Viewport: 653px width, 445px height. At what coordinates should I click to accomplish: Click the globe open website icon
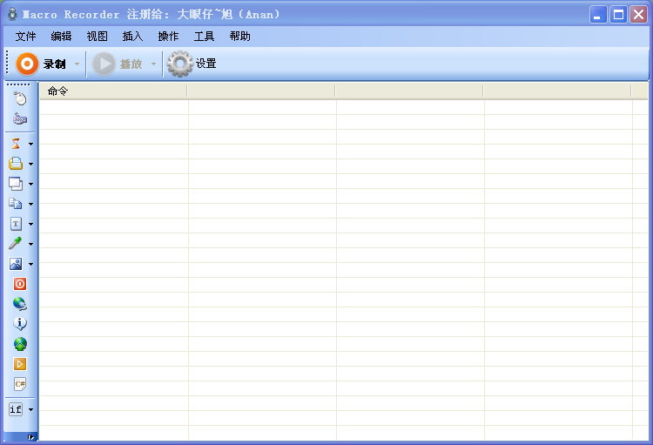(x=19, y=304)
